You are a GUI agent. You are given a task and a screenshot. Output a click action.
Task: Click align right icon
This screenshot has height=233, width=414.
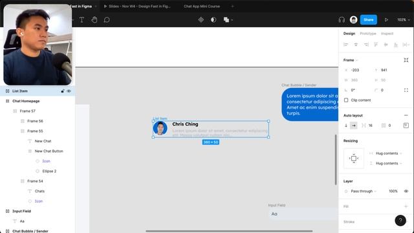366,45
